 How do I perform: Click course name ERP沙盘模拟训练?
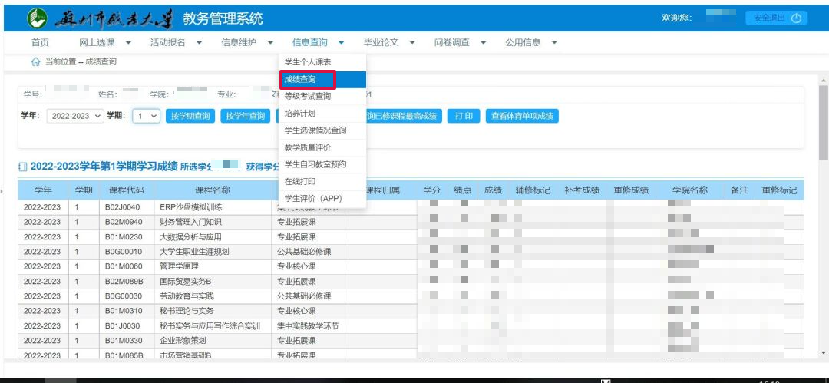coord(191,206)
